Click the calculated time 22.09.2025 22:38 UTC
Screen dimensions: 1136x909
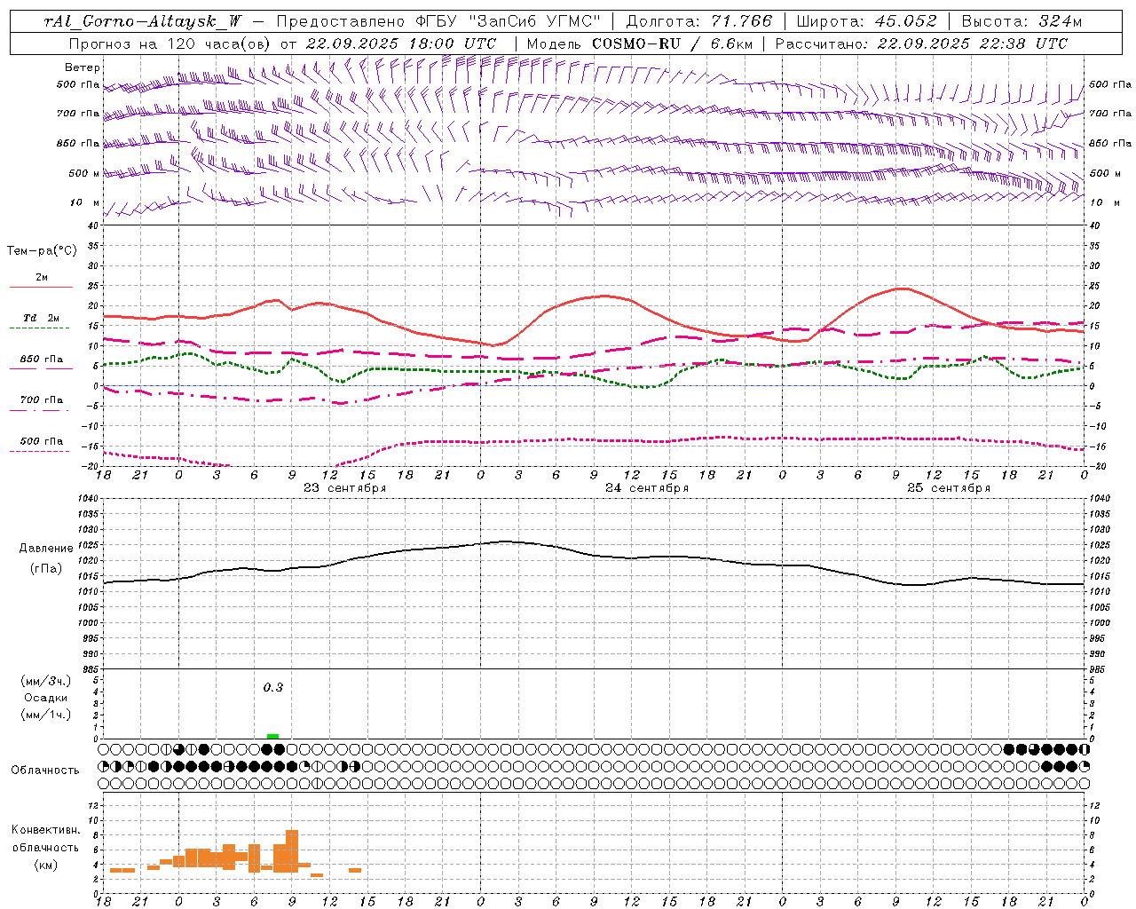972,43
